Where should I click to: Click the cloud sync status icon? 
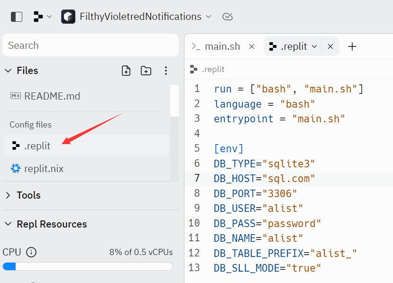click(x=228, y=17)
